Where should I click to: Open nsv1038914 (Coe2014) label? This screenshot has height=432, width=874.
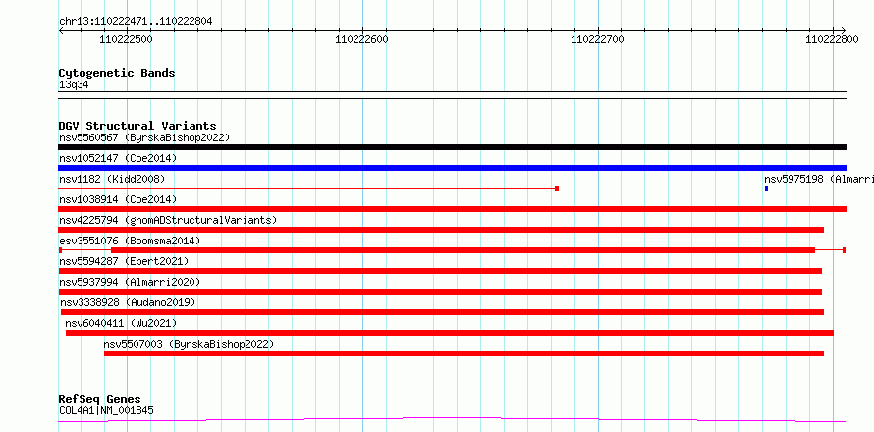point(118,199)
